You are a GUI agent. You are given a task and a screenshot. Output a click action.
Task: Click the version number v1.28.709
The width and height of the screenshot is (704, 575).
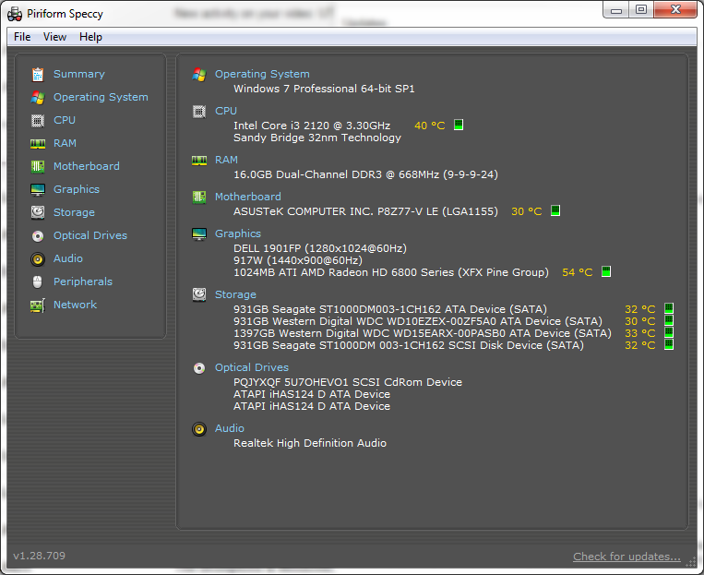tap(39, 556)
